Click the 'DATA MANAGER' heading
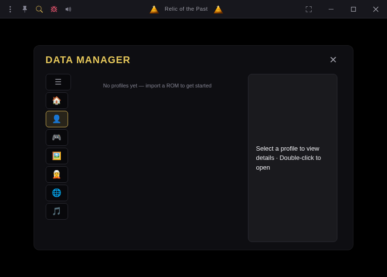The image size is (387, 277). [88, 60]
